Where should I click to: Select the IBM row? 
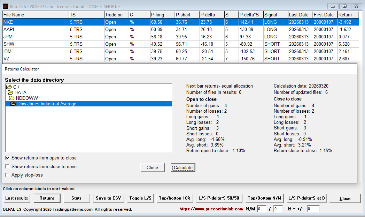pyautogui.click(x=181, y=51)
